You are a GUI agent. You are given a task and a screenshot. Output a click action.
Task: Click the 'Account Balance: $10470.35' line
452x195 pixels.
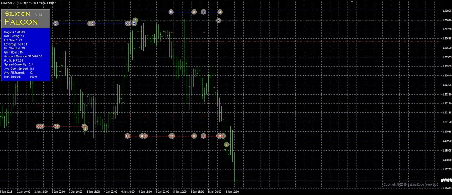point(23,56)
